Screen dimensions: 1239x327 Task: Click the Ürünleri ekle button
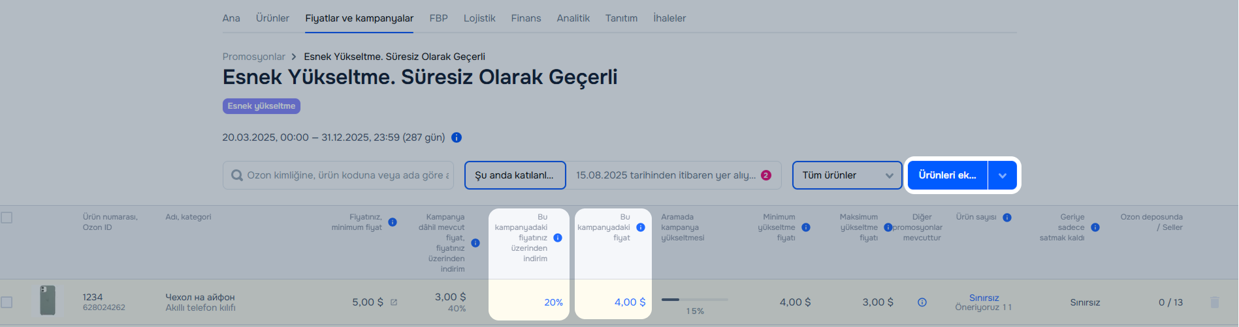click(948, 175)
